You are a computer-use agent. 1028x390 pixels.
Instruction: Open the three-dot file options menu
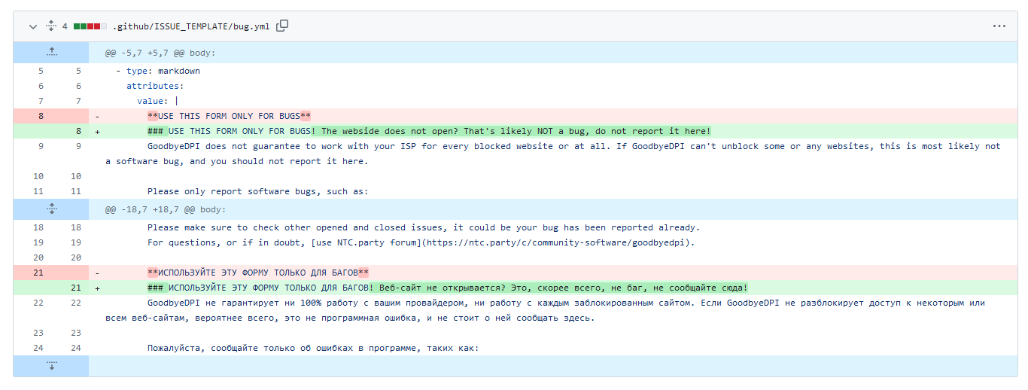coord(999,26)
